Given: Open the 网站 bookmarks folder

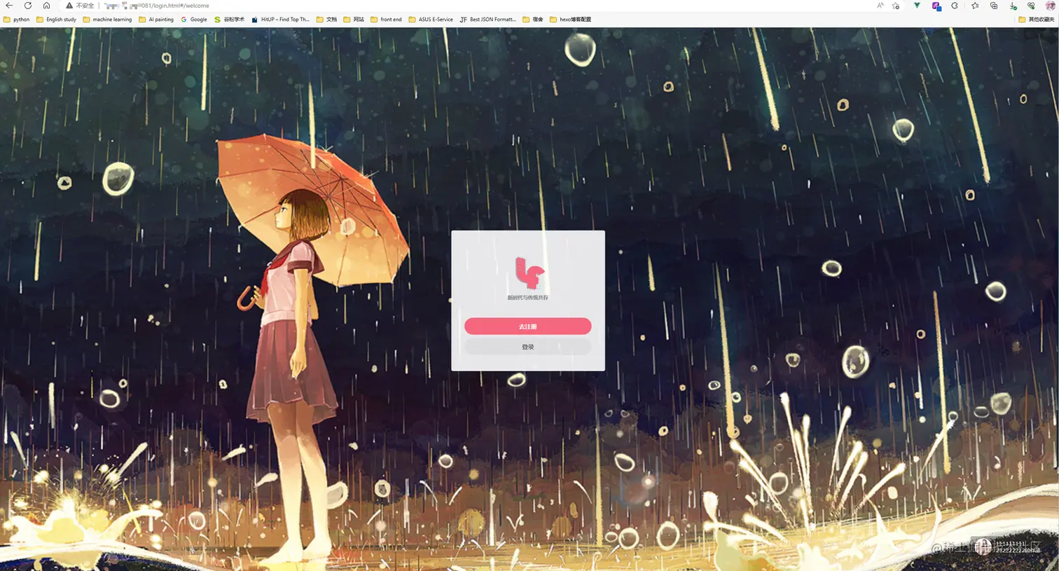Looking at the screenshot, I should pos(354,20).
